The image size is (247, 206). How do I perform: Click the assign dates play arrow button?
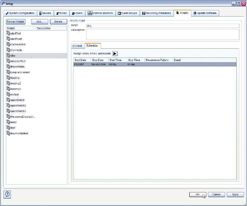click(x=115, y=54)
